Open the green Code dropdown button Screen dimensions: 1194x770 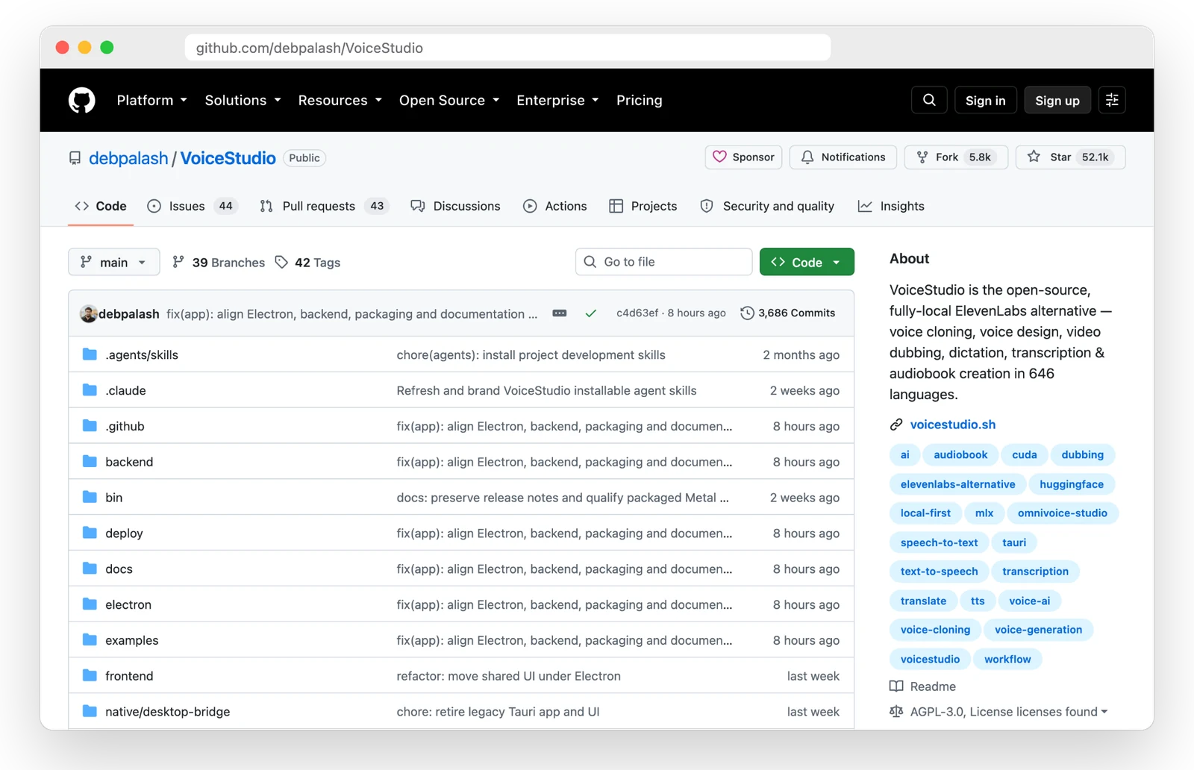click(x=807, y=262)
